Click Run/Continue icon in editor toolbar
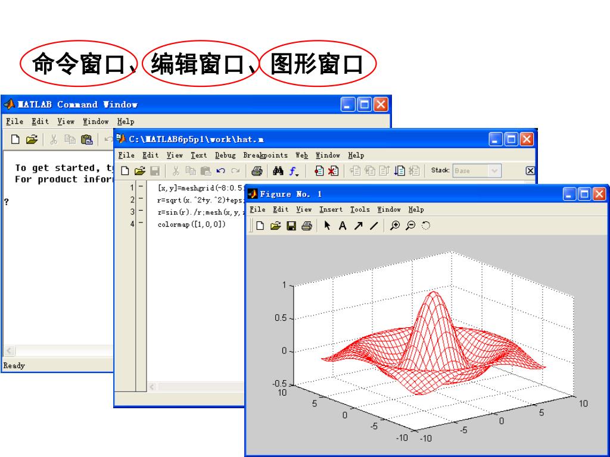 coord(400,171)
